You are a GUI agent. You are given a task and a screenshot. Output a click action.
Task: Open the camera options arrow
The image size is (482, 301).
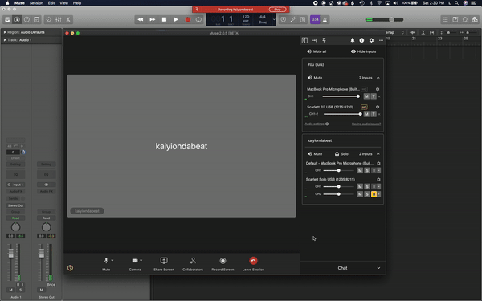tap(141, 260)
